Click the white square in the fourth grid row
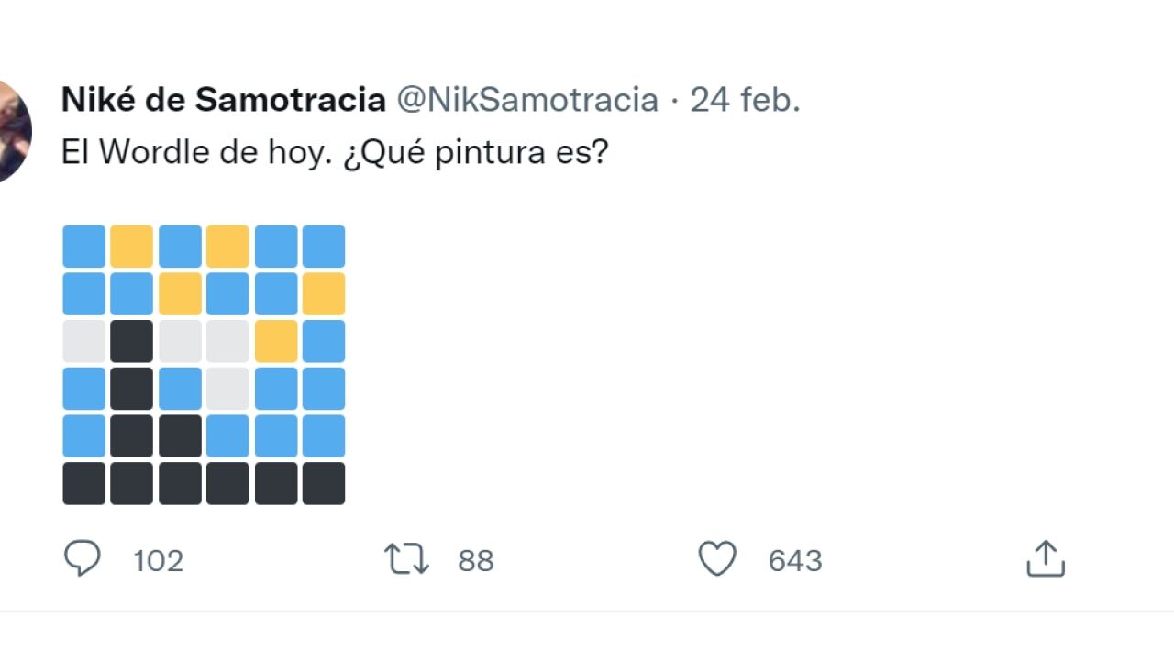 (227, 389)
